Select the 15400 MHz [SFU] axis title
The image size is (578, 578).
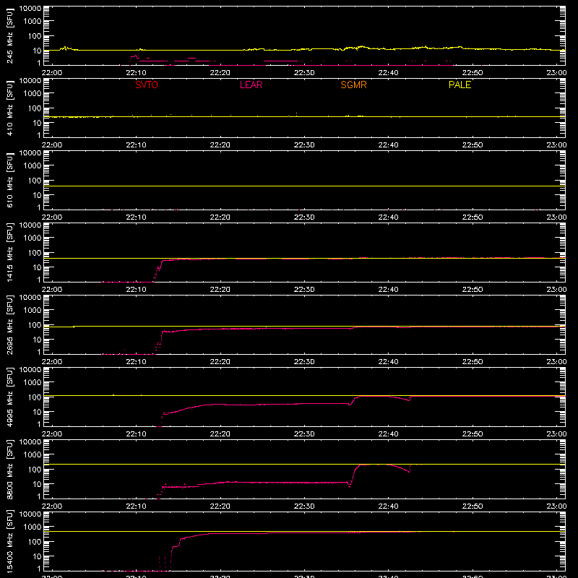pos(10,541)
